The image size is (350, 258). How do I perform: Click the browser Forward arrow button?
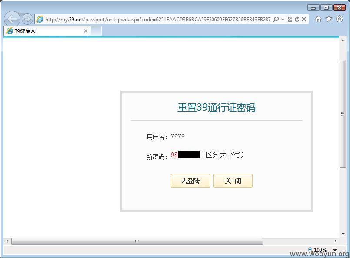tap(27, 19)
